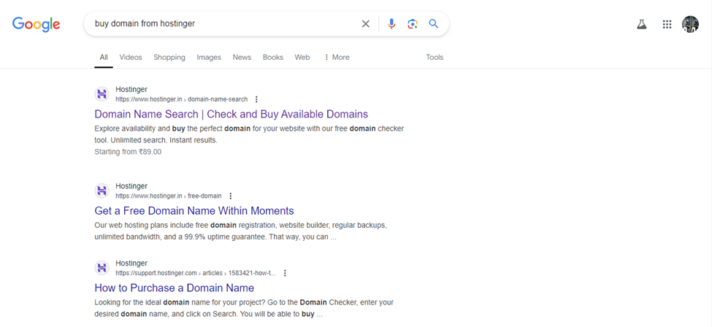
Task: Click the support.hostinger.com › articles URL
Action: point(196,274)
